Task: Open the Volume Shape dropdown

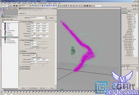Action: pyautogui.click(x=37, y=55)
